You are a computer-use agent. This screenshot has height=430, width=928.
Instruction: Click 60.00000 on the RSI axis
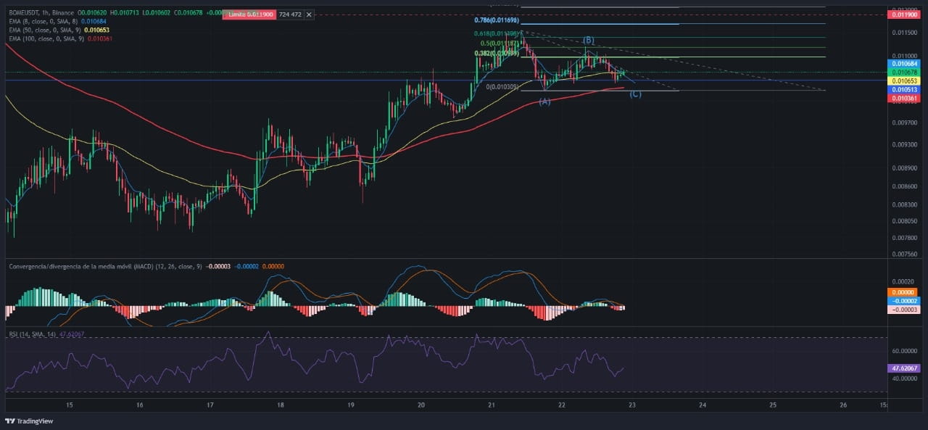click(905, 351)
